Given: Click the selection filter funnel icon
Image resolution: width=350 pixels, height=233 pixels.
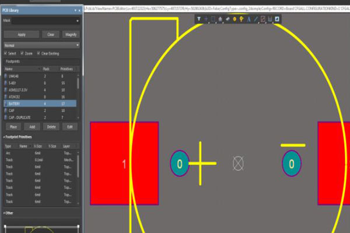Looking at the screenshot, I should [199, 19].
